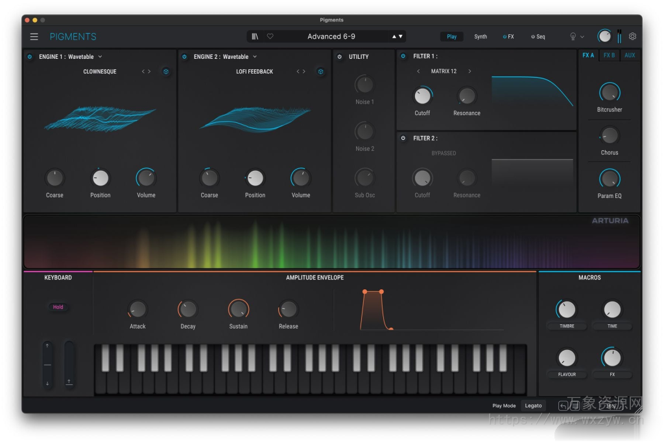
Task: Click the heart icon to favorite preset
Action: pyautogui.click(x=271, y=36)
